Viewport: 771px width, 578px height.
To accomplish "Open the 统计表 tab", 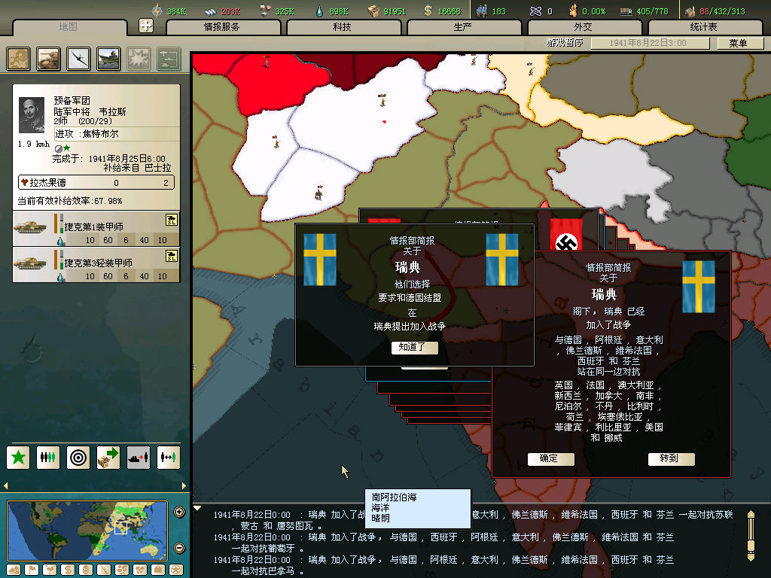I will [x=705, y=27].
